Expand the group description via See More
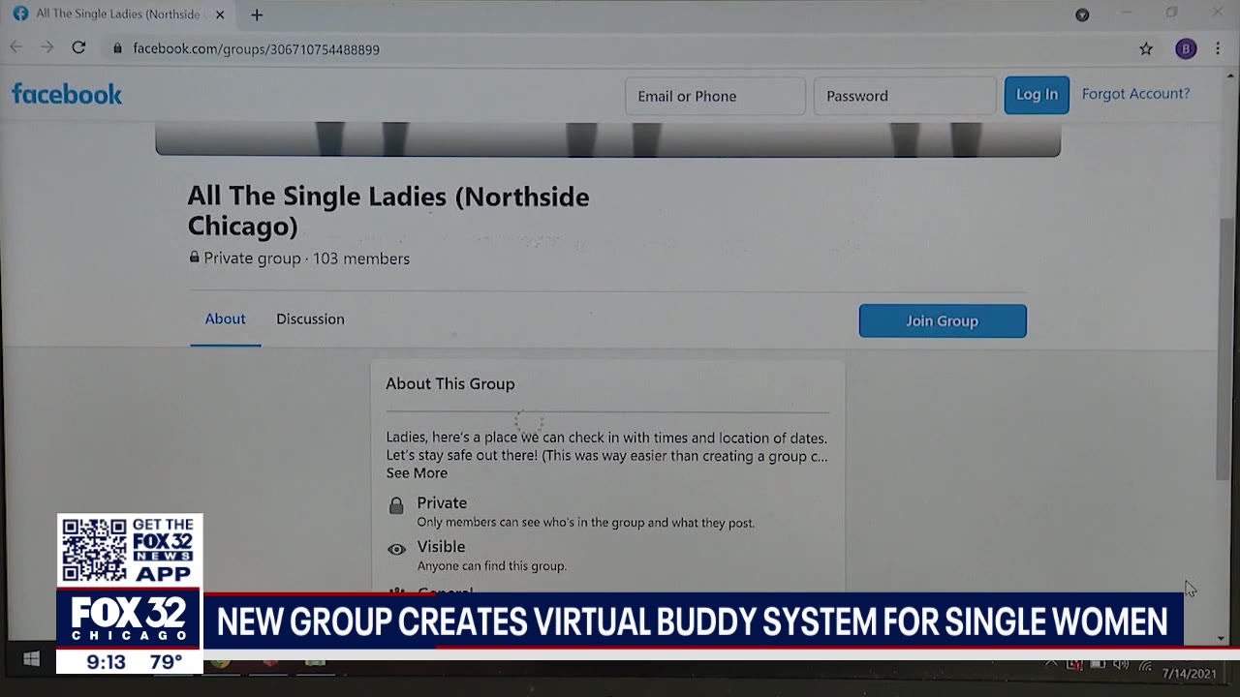The height and width of the screenshot is (697, 1240). 416,473
